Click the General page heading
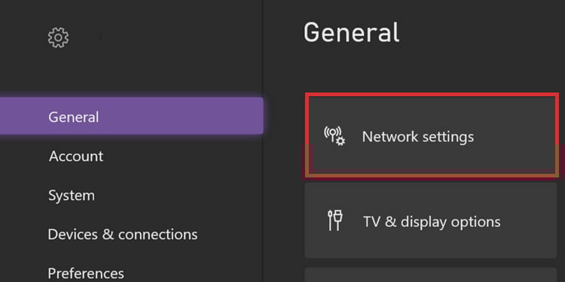Screen dimensions: 565x282 pyautogui.click(x=351, y=32)
